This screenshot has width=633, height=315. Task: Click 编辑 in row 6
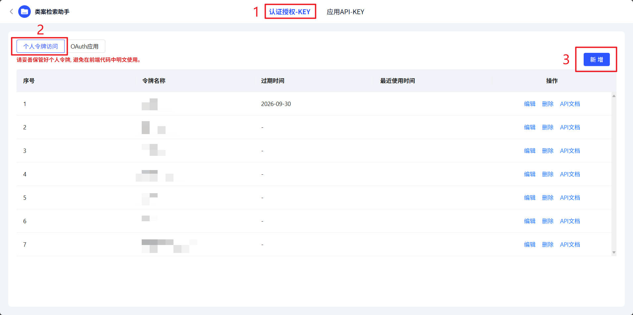(530, 221)
